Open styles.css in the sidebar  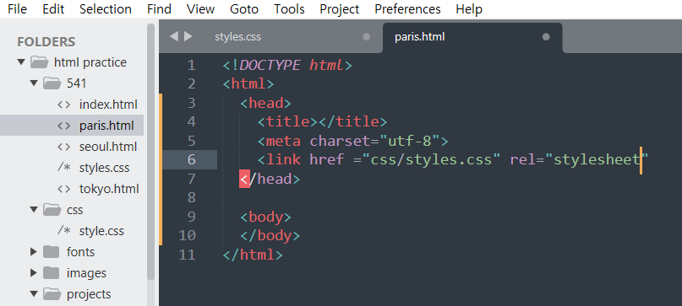tap(105, 168)
